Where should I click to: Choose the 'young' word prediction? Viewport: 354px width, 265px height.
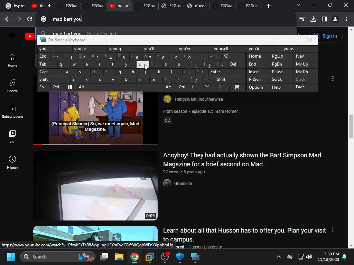(x=124, y=49)
